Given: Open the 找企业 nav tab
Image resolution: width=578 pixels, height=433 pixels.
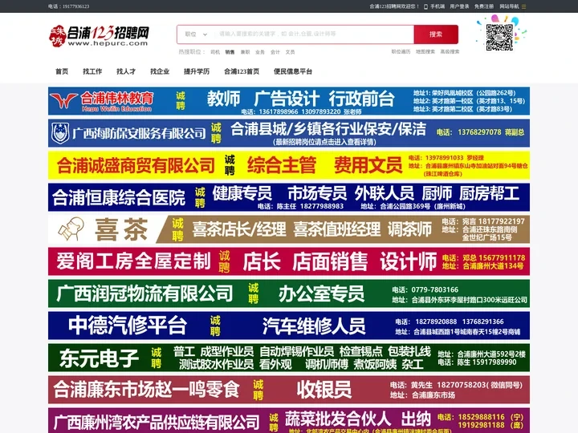Looking at the screenshot, I should click(160, 71).
